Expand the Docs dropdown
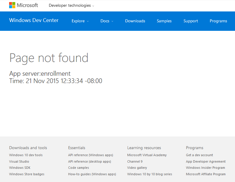This screenshot has height=182, width=235. [106, 21]
